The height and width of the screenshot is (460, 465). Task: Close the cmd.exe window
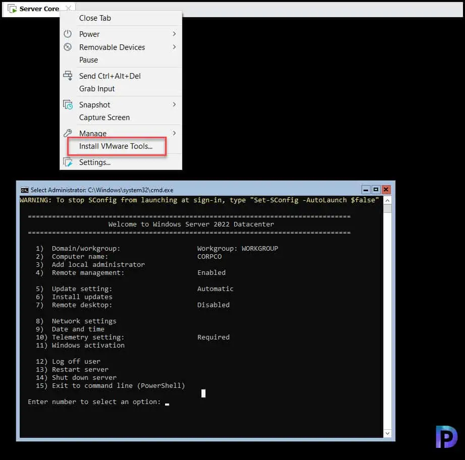386,190
